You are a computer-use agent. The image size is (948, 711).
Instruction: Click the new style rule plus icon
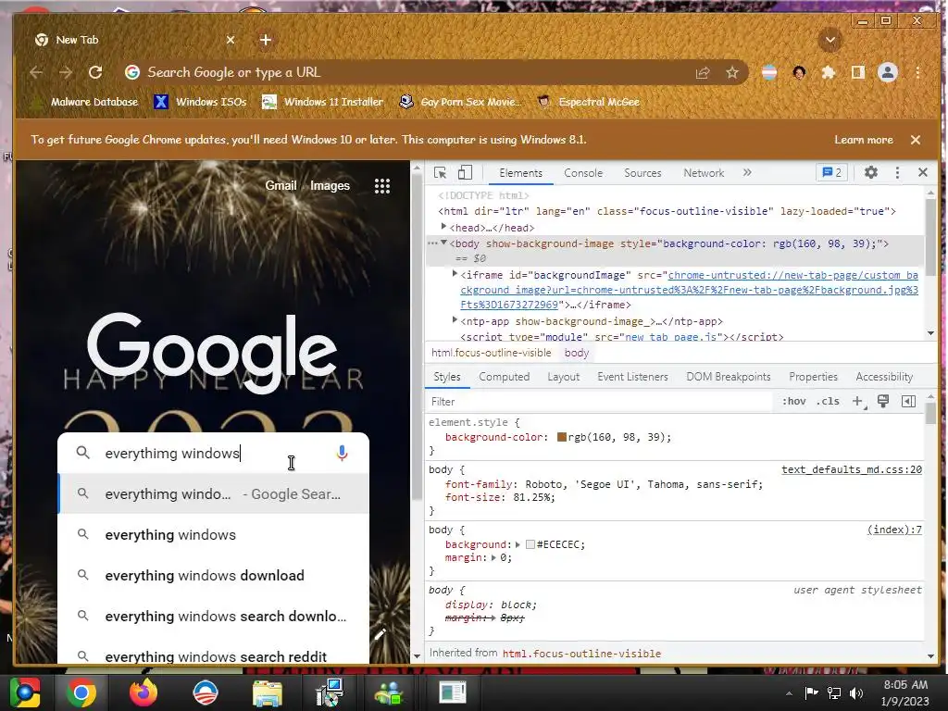pos(858,402)
